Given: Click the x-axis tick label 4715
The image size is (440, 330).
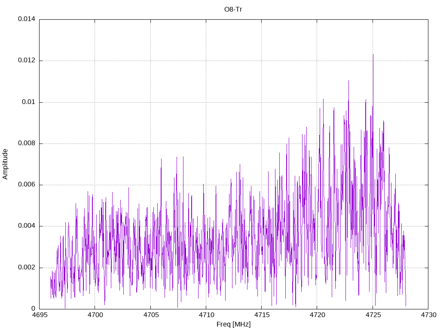Looking at the screenshot, I should 262,315.
